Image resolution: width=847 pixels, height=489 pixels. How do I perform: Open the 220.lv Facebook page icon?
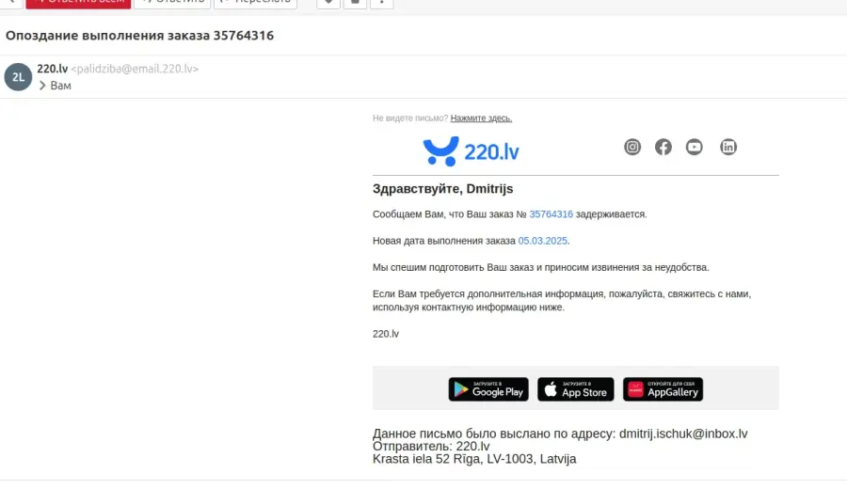(x=663, y=147)
